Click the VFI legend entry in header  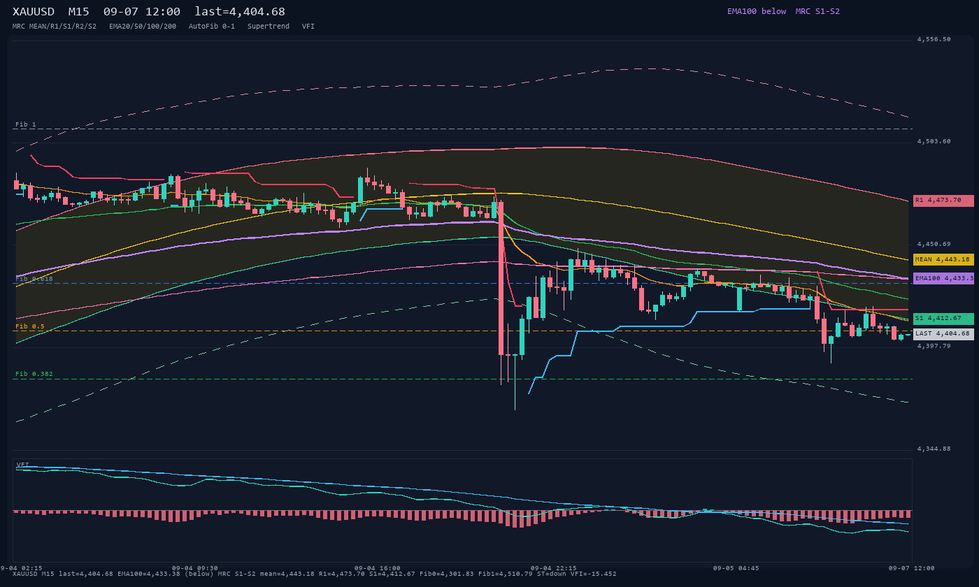pyautogui.click(x=308, y=27)
